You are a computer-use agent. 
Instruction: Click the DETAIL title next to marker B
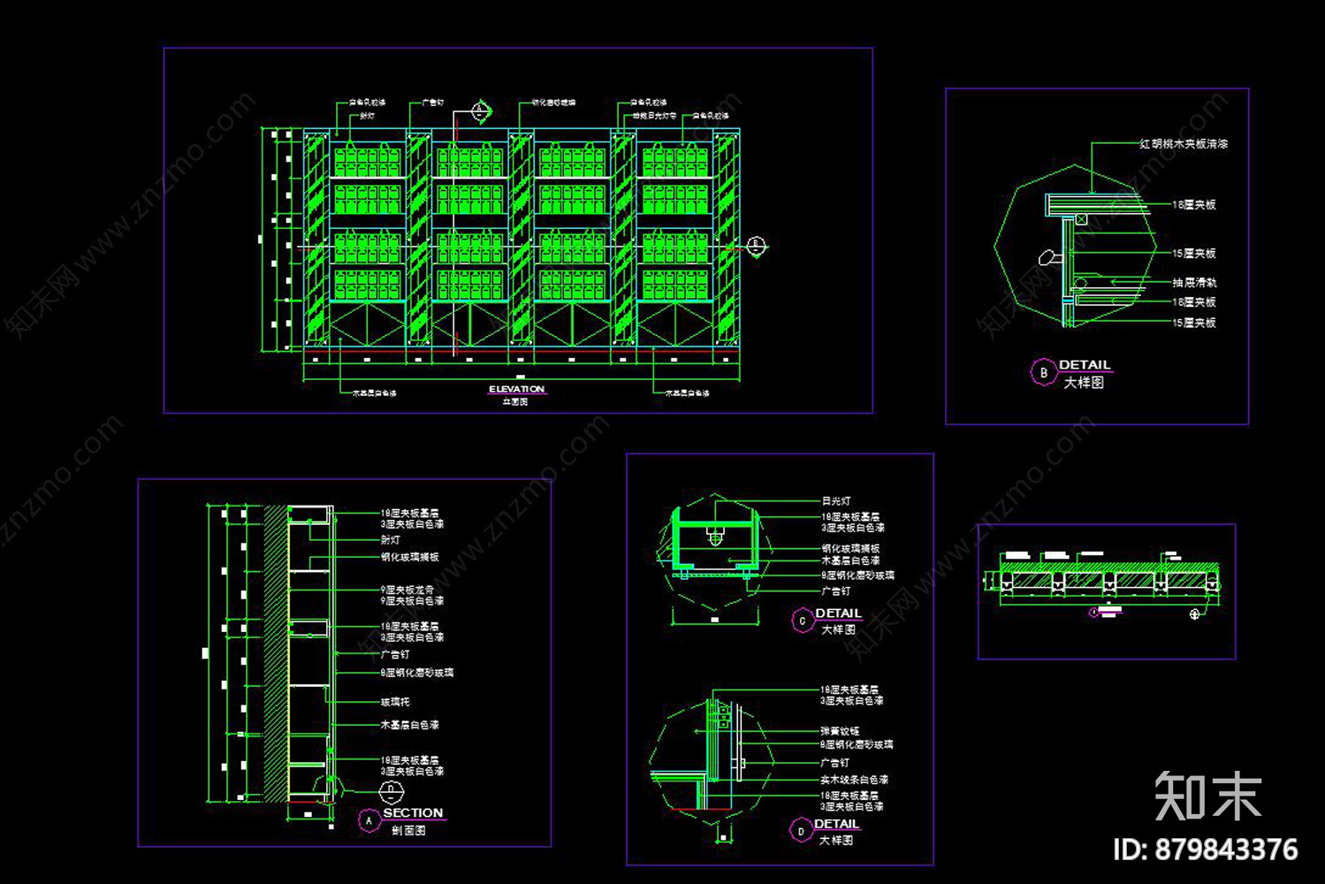[x=1085, y=364]
